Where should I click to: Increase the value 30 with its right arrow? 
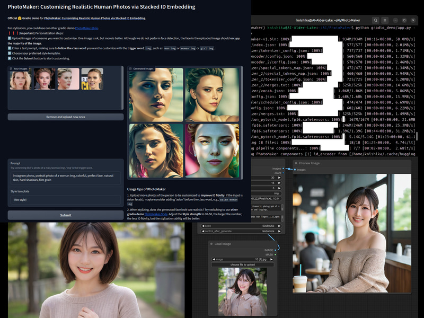(x=279, y=178)
